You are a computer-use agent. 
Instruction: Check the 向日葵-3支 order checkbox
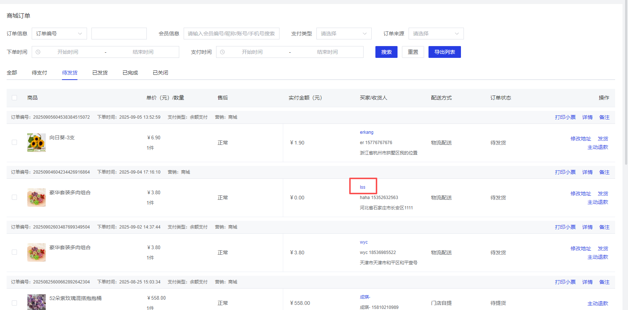(14, 142)
